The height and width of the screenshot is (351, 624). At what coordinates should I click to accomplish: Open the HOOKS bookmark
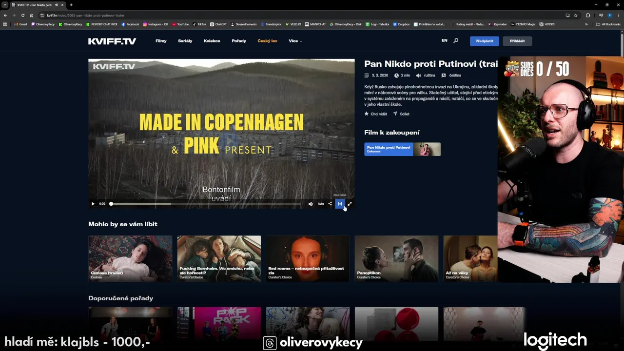547,24
